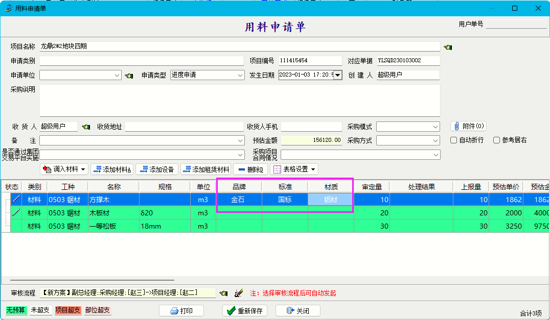Click into the 采购说明 text area

pos(239,101)
